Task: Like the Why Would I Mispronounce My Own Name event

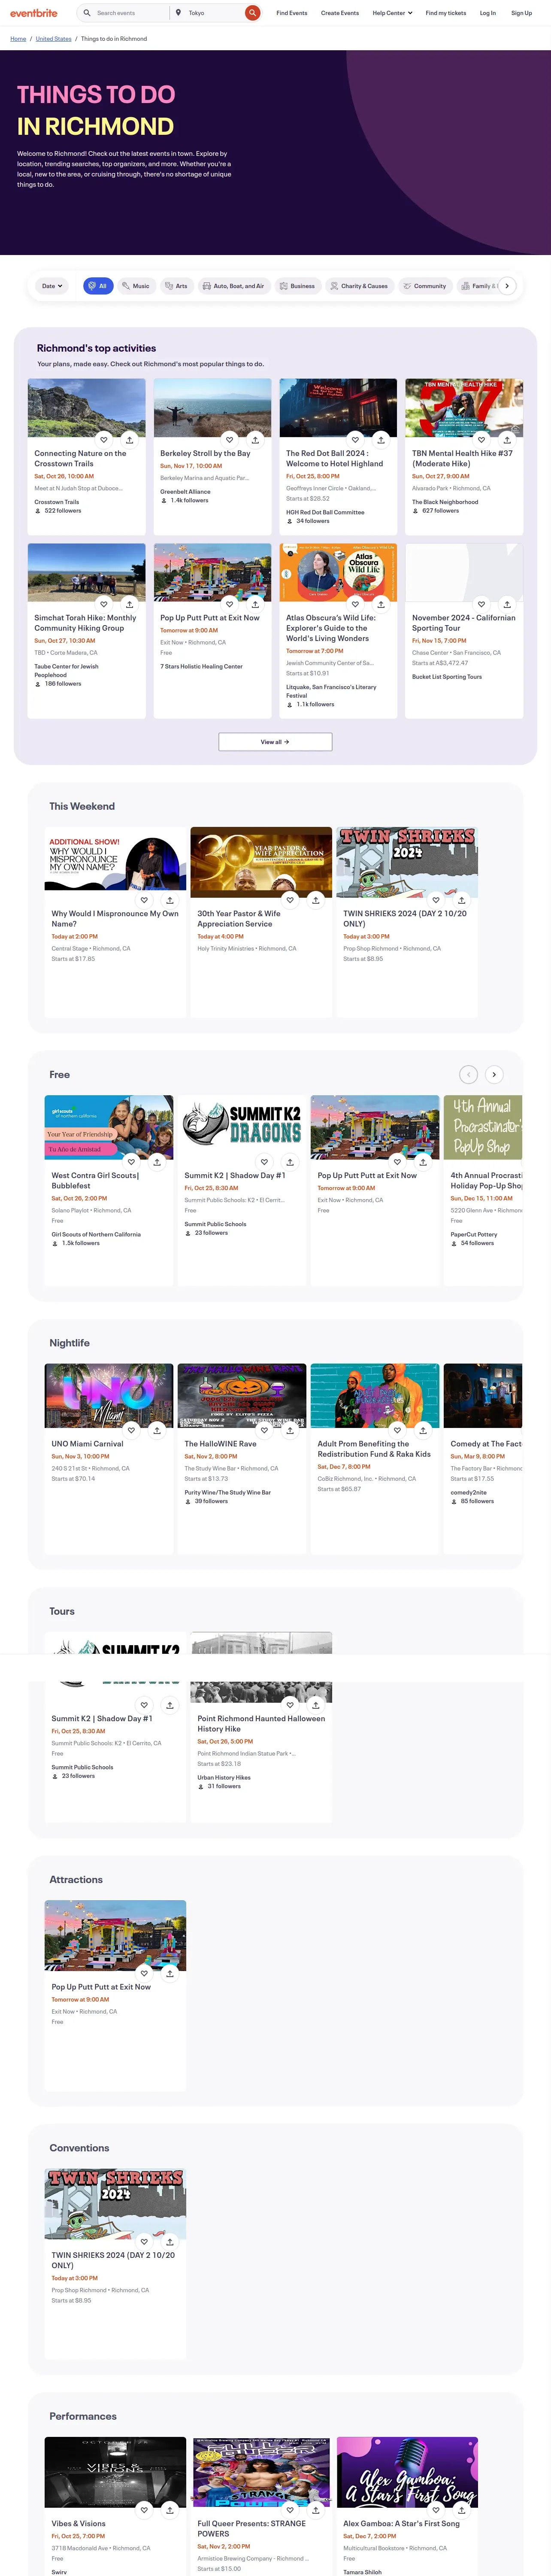Action: coord(144,899)
